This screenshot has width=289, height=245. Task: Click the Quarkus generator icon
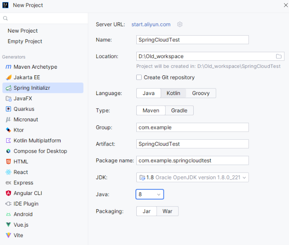8,109
